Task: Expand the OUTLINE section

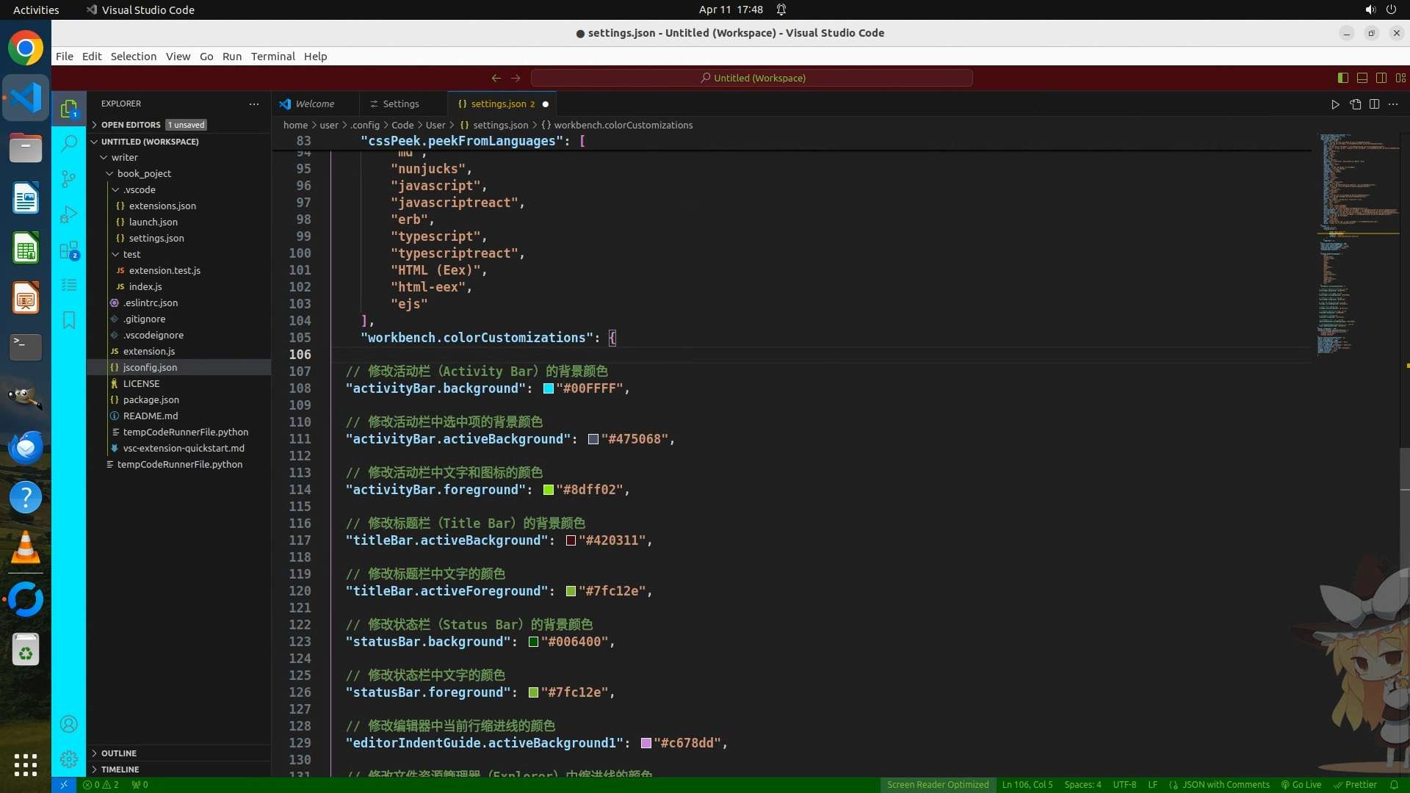Action: 119,753
